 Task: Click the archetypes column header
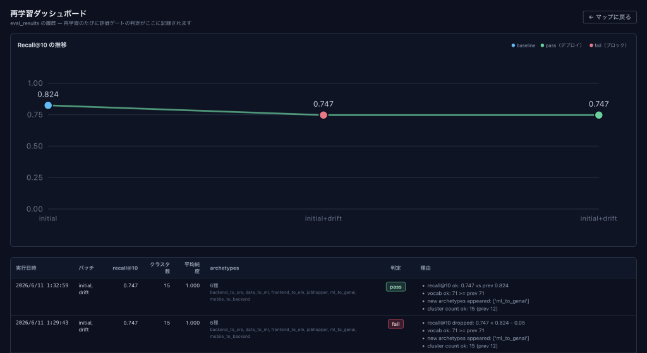[224, 268]
